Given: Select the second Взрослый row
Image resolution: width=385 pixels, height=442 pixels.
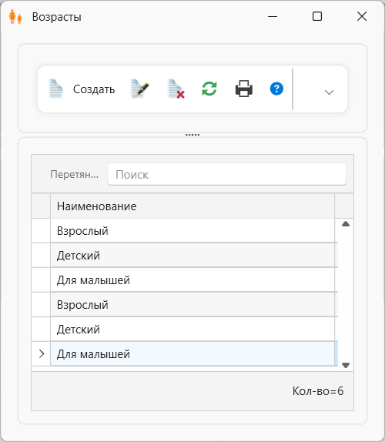Looking at the screenshot, I should (x=192, y=304).
